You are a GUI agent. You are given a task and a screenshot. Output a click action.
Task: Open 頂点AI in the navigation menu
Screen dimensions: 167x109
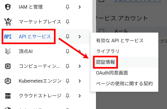45,51
